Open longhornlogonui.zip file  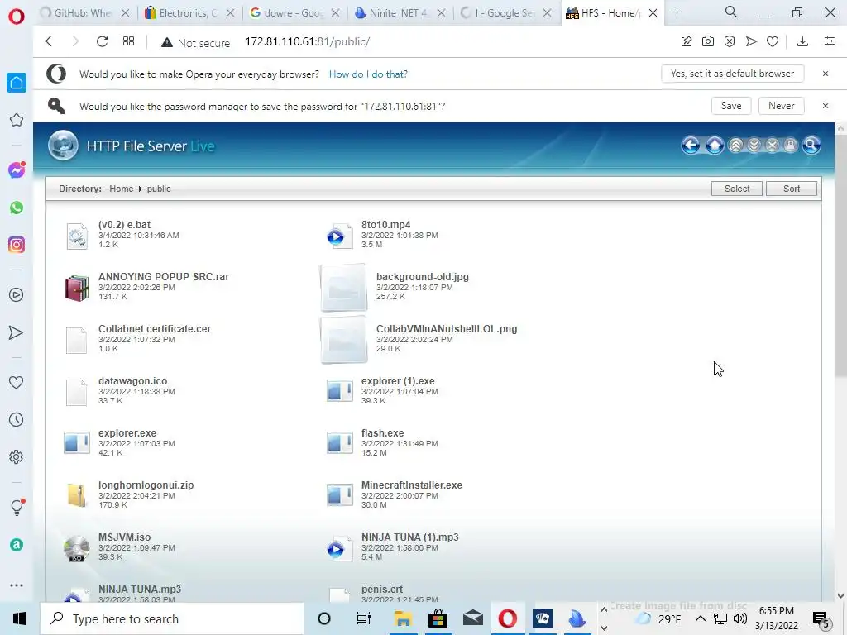point(146,485)
